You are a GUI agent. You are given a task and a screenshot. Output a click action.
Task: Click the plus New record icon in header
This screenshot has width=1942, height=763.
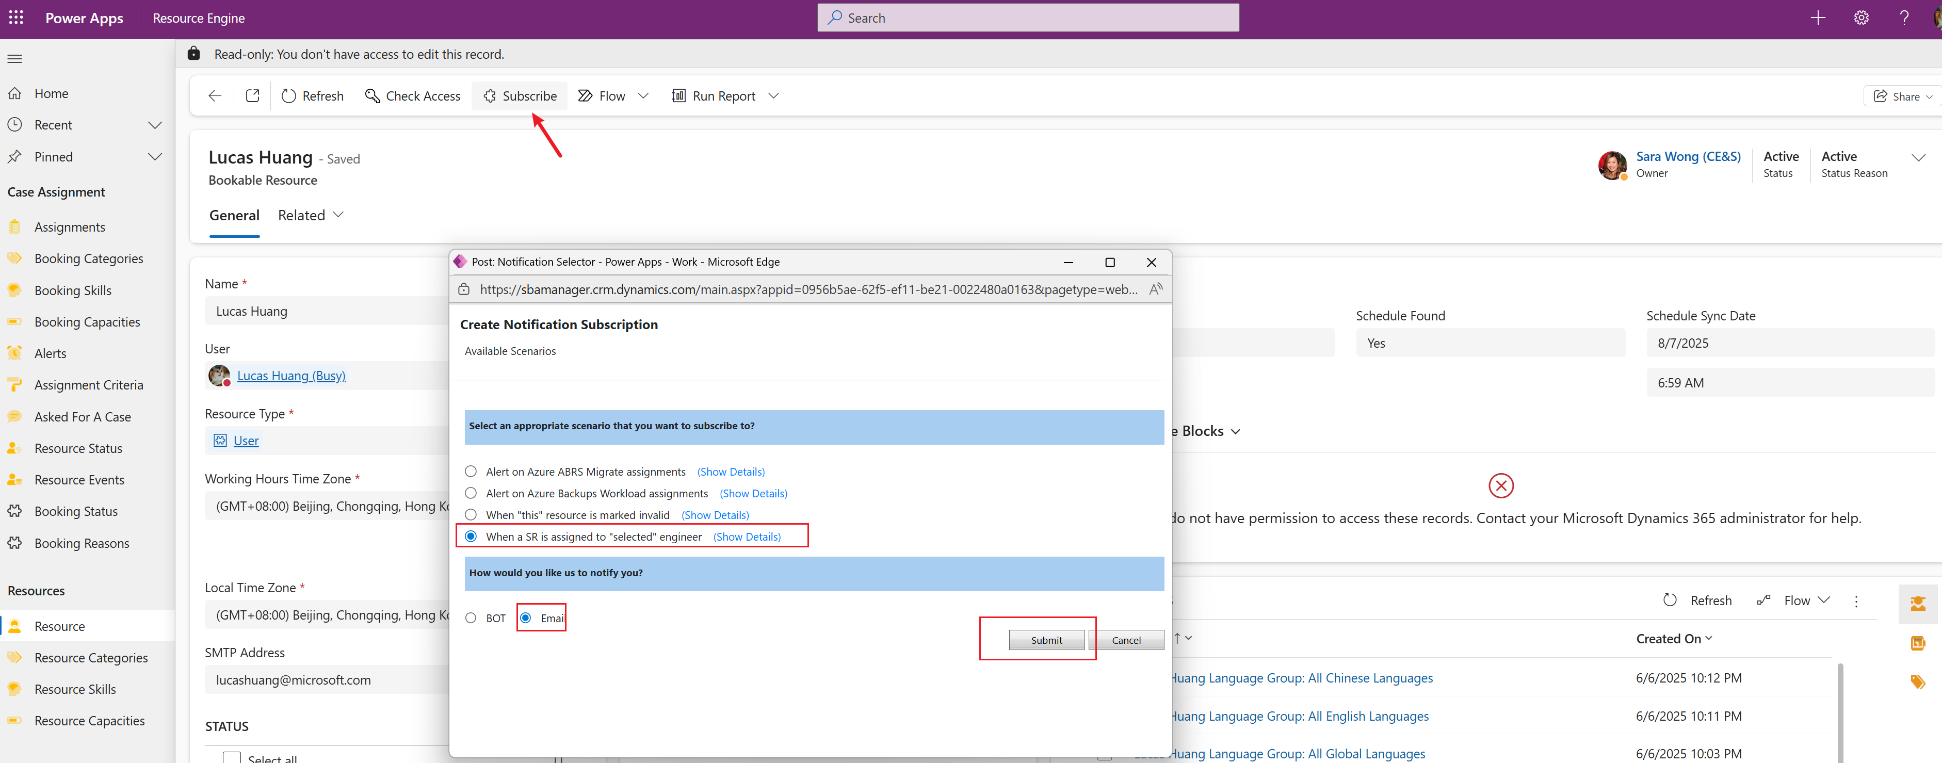click(1818, 18)
